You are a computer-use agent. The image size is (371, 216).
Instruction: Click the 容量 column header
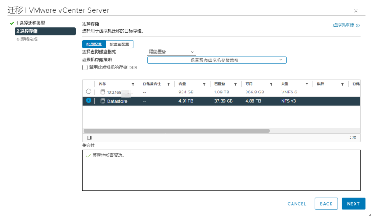point(182,84)
